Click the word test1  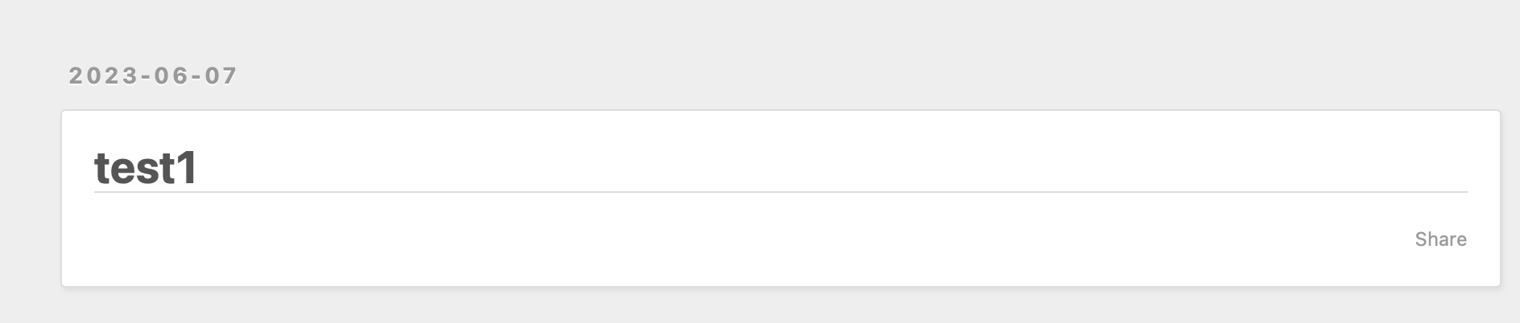point(146,169)
